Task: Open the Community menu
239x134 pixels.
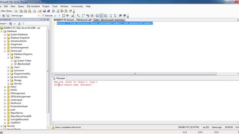Action: (77, 6)
